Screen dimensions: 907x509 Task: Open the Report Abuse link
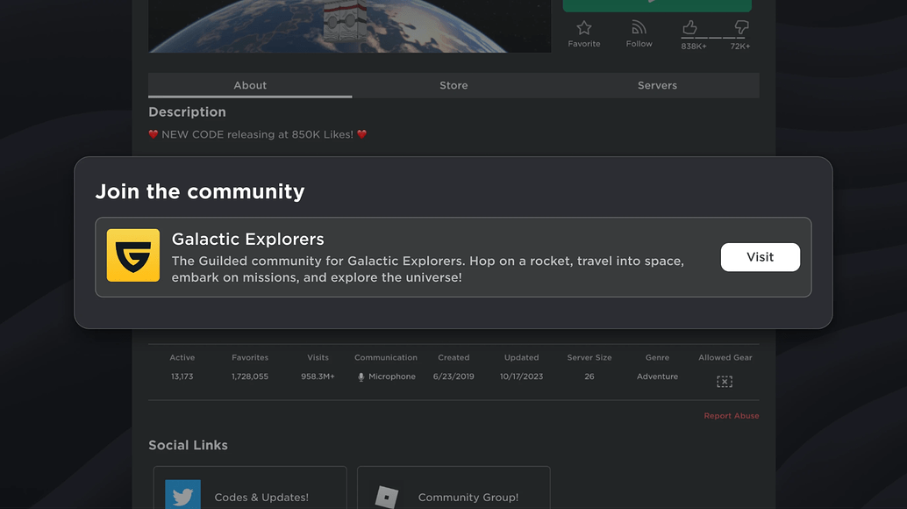tap(732, 415)
